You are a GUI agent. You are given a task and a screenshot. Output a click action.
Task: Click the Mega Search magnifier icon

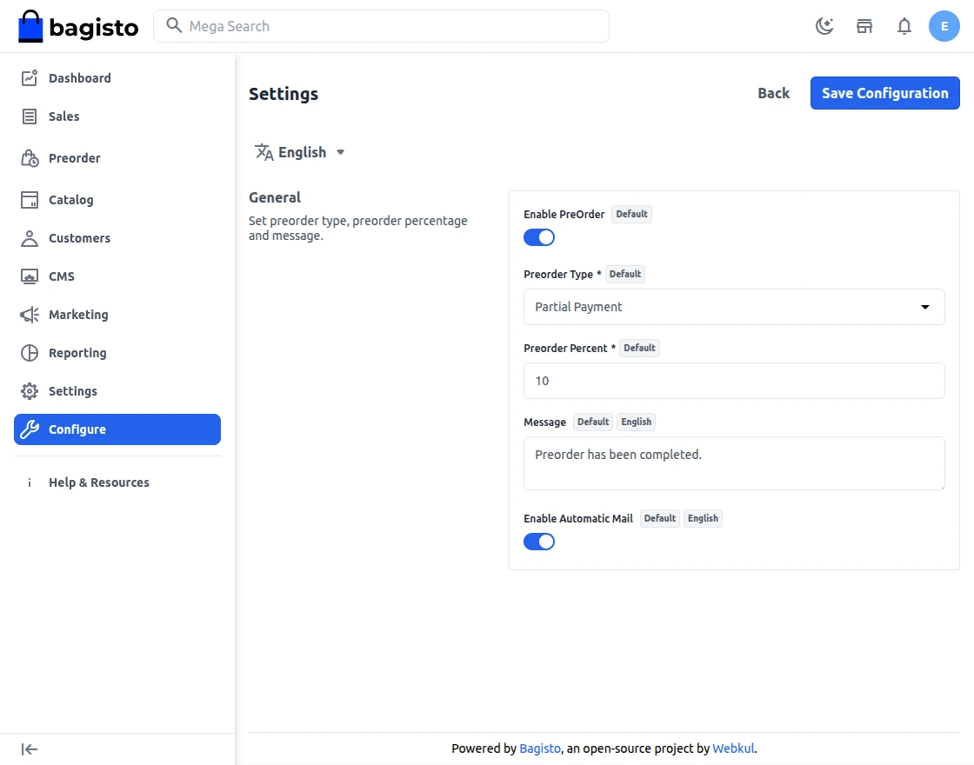coord(174,25)
